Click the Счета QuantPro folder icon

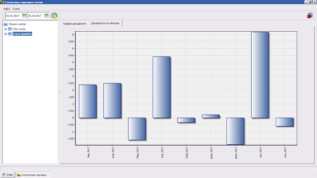10,34
